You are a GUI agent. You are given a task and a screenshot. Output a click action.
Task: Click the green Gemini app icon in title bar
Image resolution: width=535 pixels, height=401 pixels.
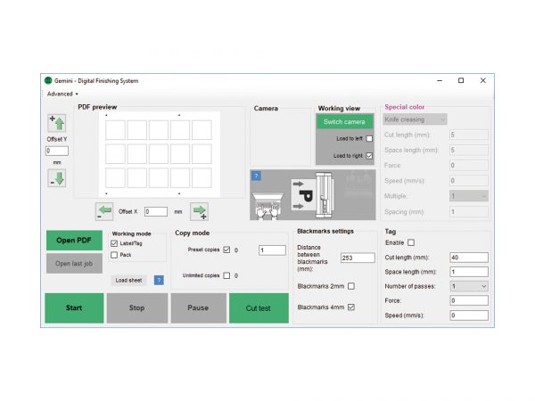(x=48, y=80)
